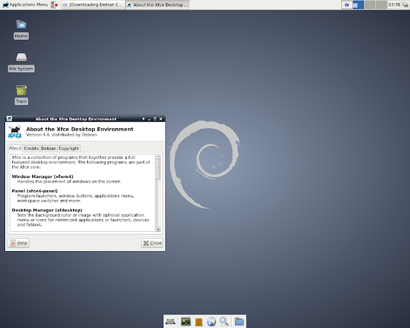Click the 'Version 4.8, distributed by Debian' text

coord(61,135)
